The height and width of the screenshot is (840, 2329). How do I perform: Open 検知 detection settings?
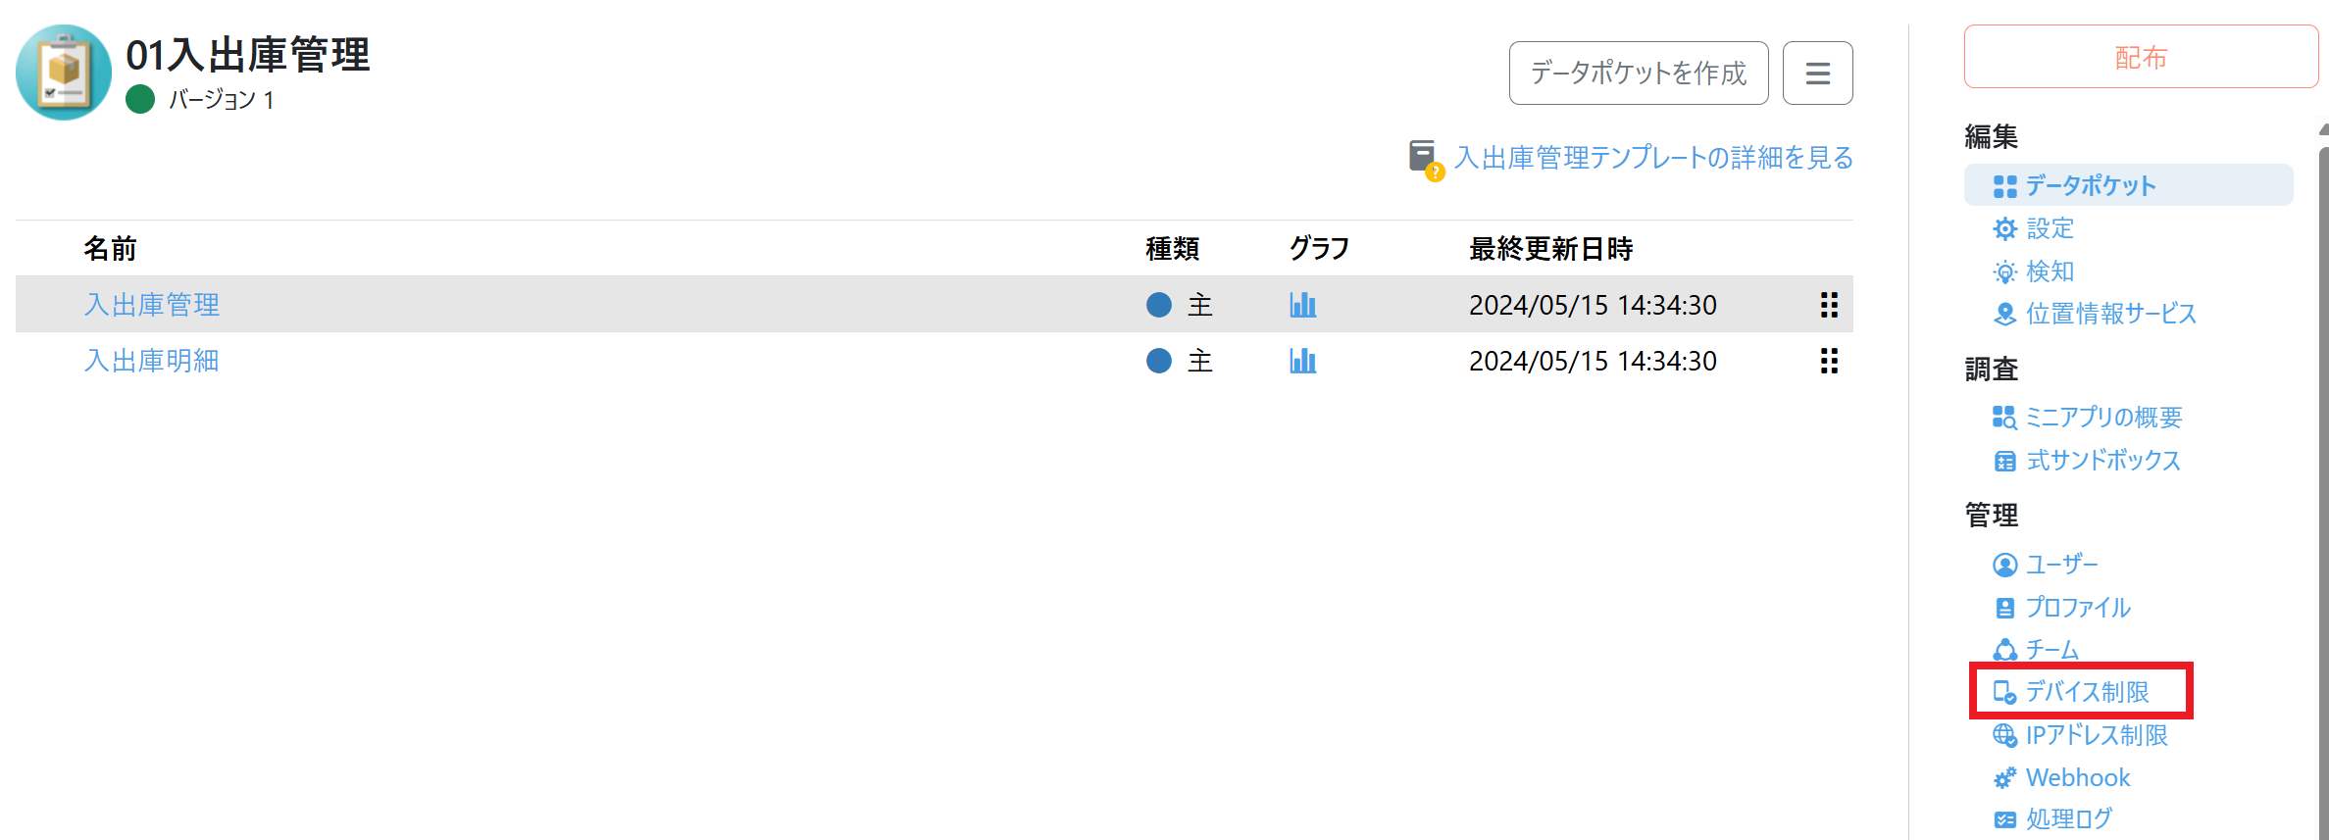[x=2050, y=272]
